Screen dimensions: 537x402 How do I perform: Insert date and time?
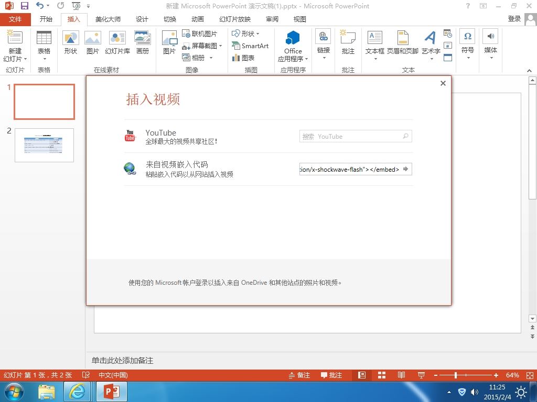448,33
